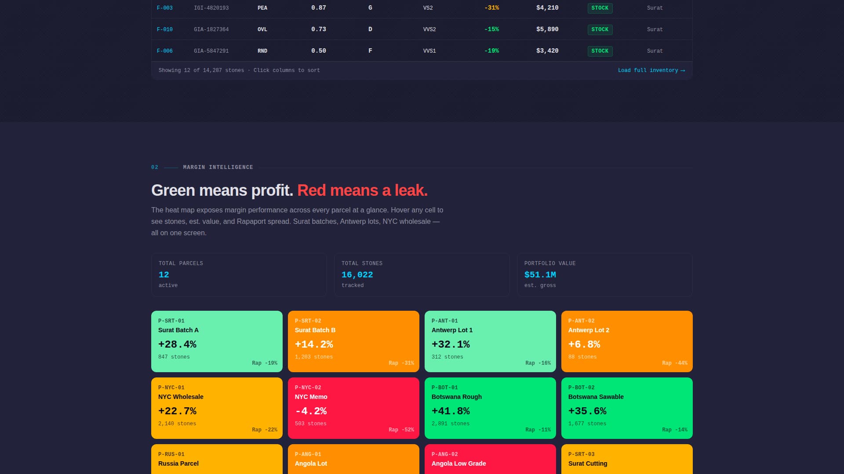844x474 pixels.
Task: Open stone F-010 link
Action: (x=164, y=29)
